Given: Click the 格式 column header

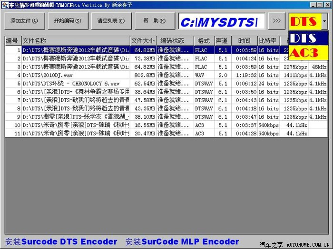Looking at the screenshot, I should tap(204, 40).
